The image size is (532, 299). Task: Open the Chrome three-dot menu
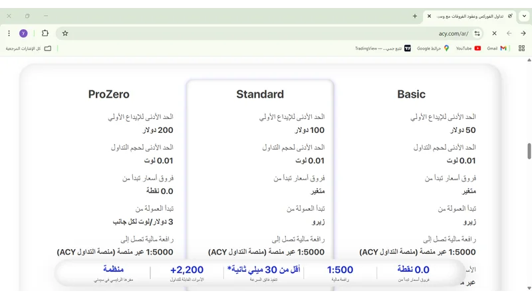pyautogui.click(x=9, y=33)
